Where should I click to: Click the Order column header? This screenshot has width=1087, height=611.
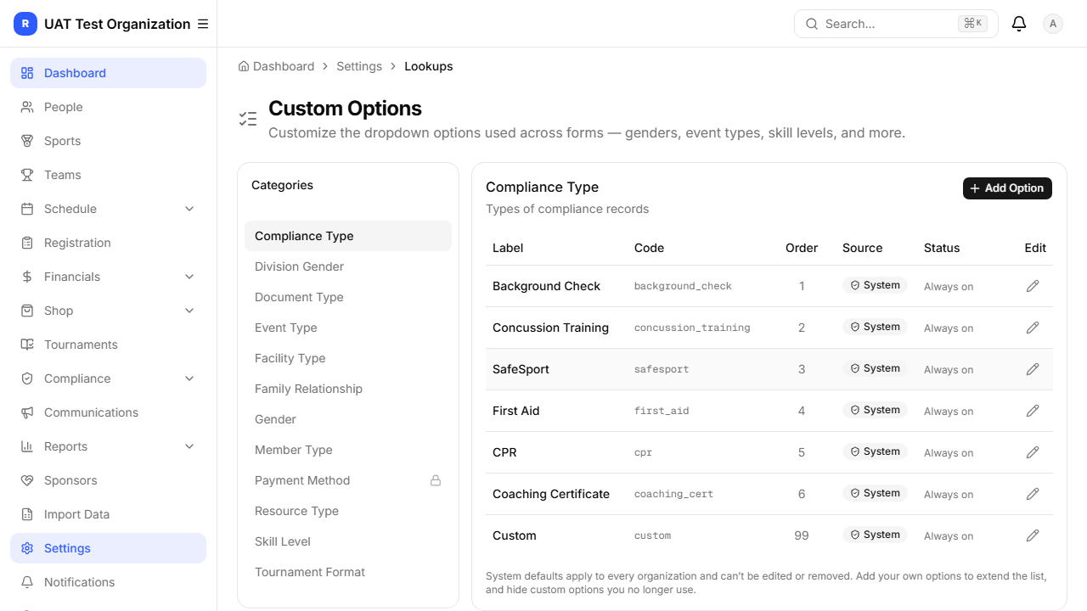tap(802, 248)
